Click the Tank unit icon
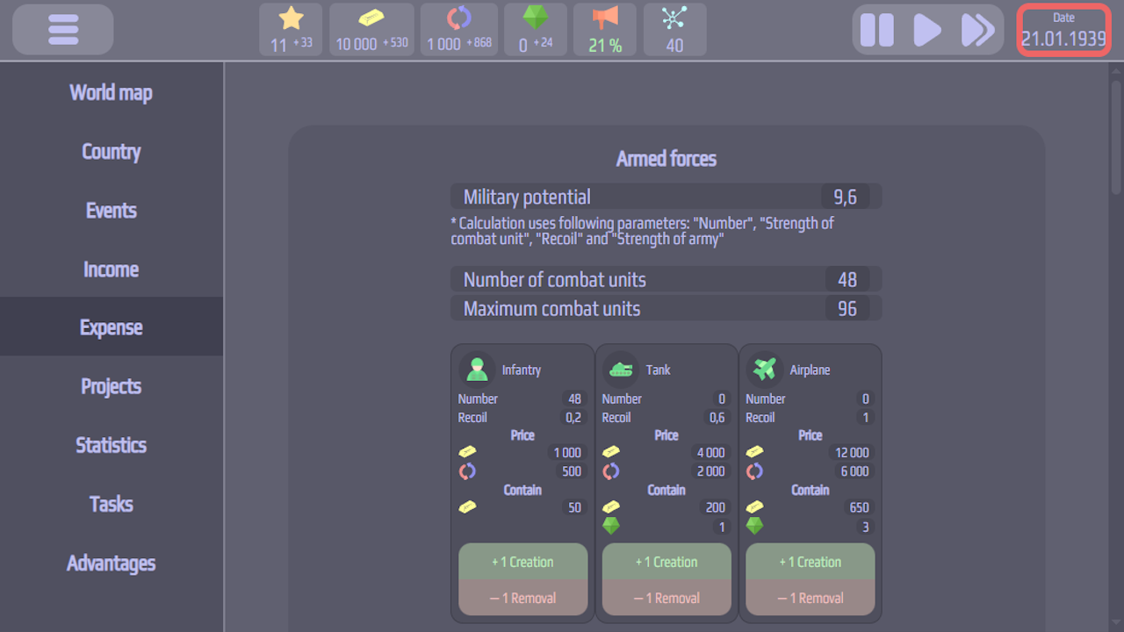 point(621,369)
